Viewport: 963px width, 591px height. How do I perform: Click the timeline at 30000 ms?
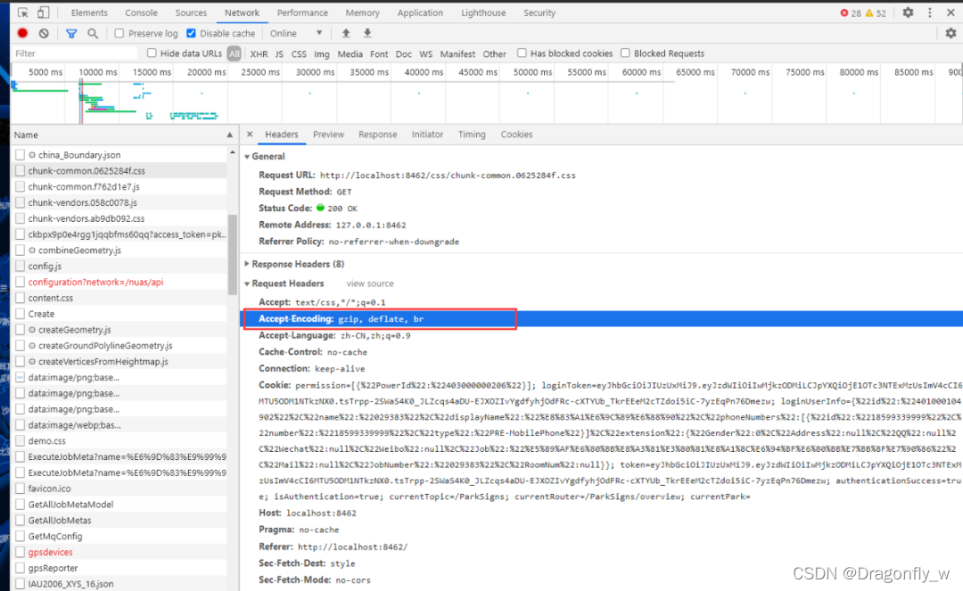click(315, 72)
